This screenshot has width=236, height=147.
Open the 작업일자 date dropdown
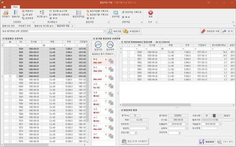221,124
